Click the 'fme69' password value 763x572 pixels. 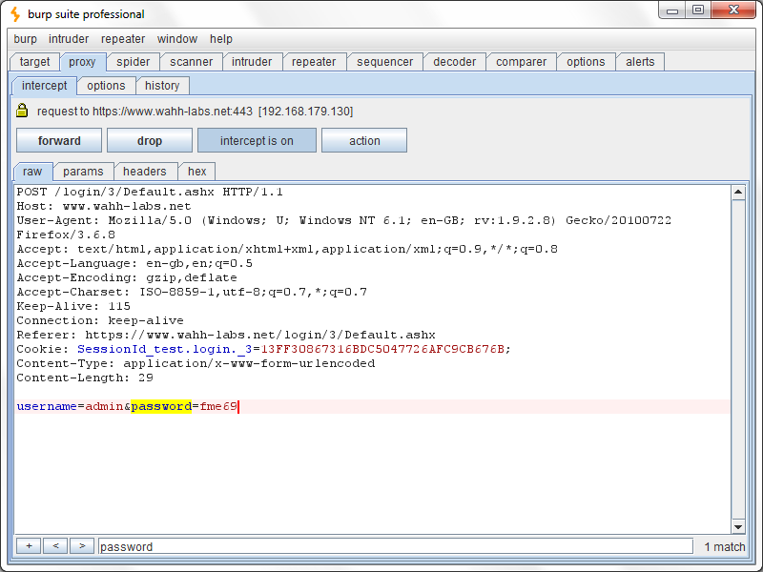pyautogui.click(x=218, y=406)
